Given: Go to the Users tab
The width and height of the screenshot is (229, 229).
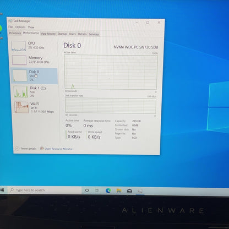Looking at the screenshot, I should coord(72,34).
